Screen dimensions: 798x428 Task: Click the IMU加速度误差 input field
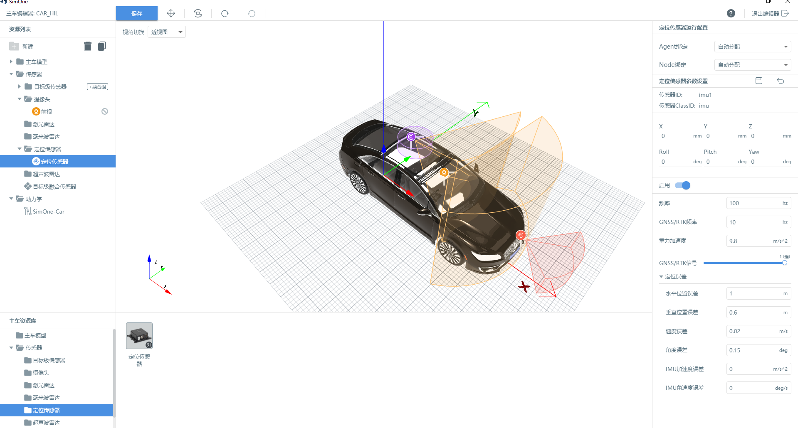pyautogui.click(x=758, y=369)
